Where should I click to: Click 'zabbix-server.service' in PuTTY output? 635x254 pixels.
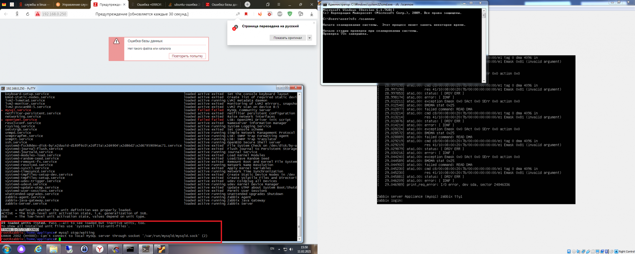pos(26,203)
